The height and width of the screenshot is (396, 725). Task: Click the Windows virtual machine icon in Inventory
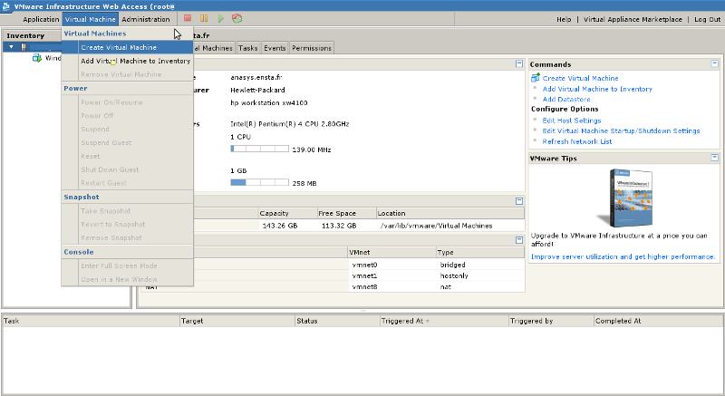click(37, 58)
